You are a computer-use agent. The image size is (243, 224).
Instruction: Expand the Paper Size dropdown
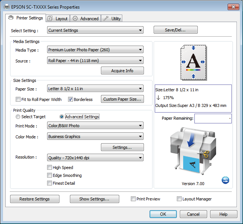click(95, 89)
